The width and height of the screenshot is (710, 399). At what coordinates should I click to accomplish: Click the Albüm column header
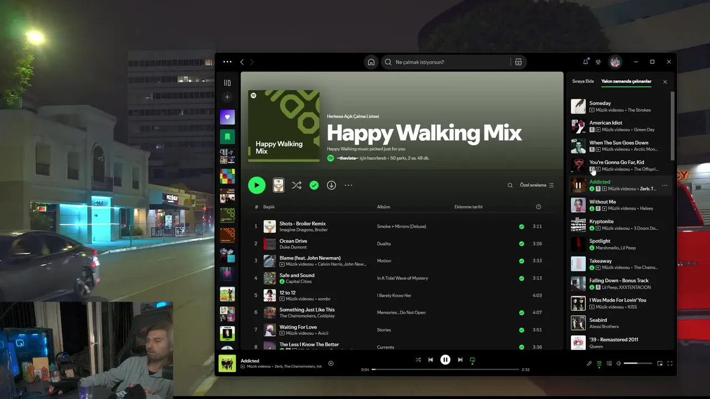[x=383, y=207]
